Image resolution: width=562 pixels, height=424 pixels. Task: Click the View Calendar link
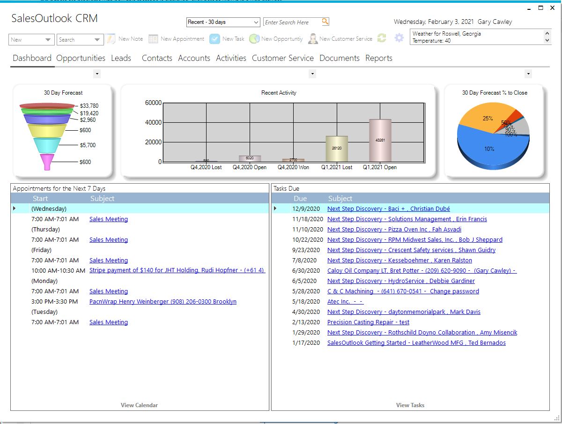point(139,405)
